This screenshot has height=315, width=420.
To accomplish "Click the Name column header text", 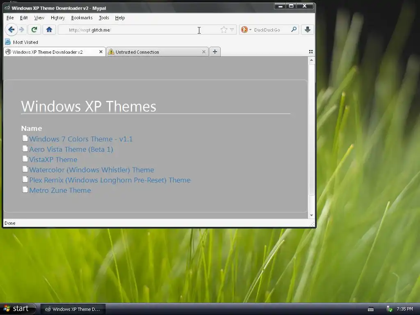I will point(32,128).
